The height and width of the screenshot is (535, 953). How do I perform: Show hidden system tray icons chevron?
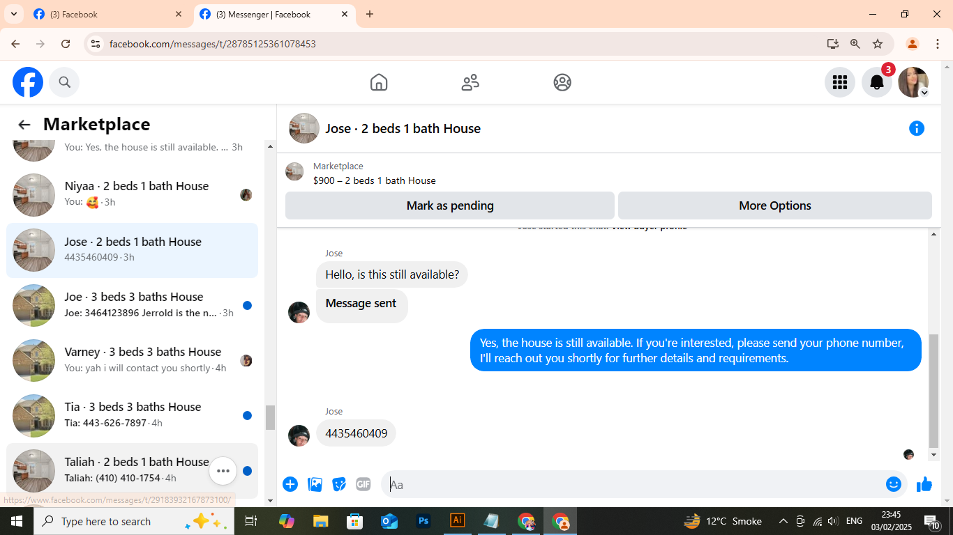(x=783, y=521)
